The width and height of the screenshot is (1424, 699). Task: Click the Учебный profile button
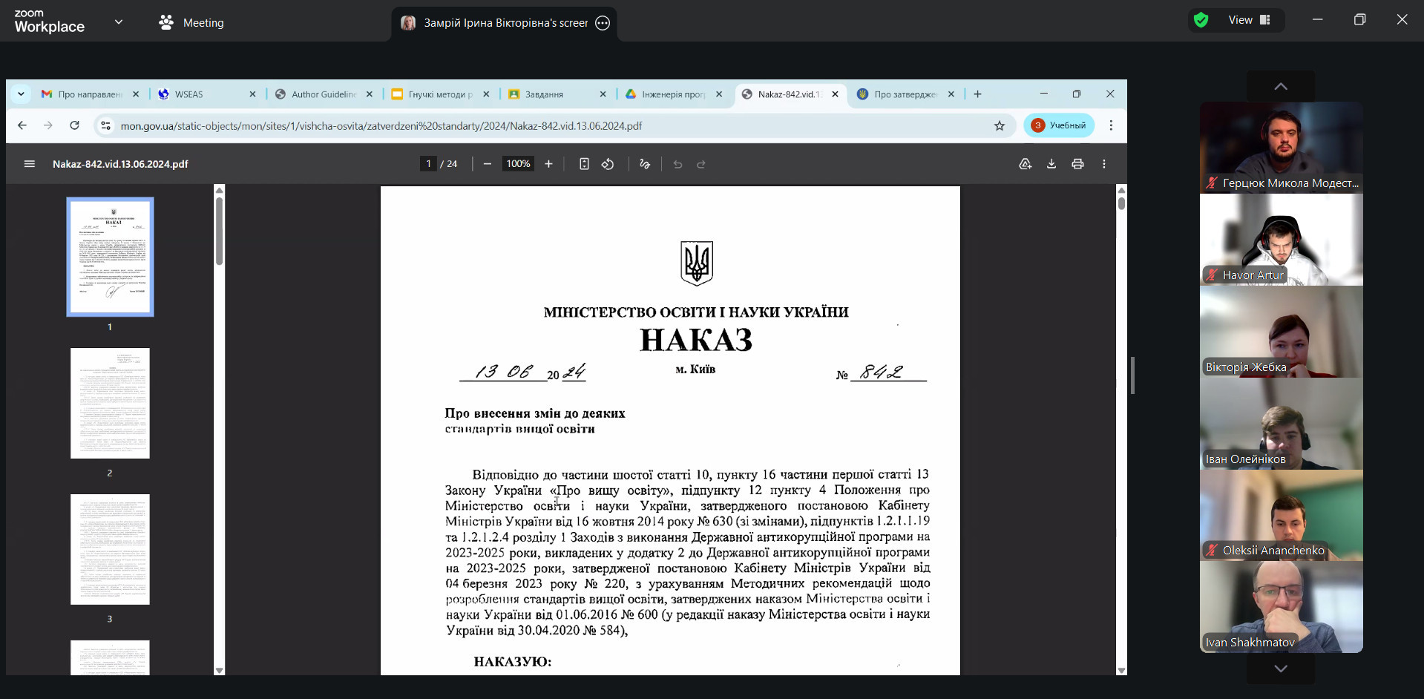click(1059, 125)
